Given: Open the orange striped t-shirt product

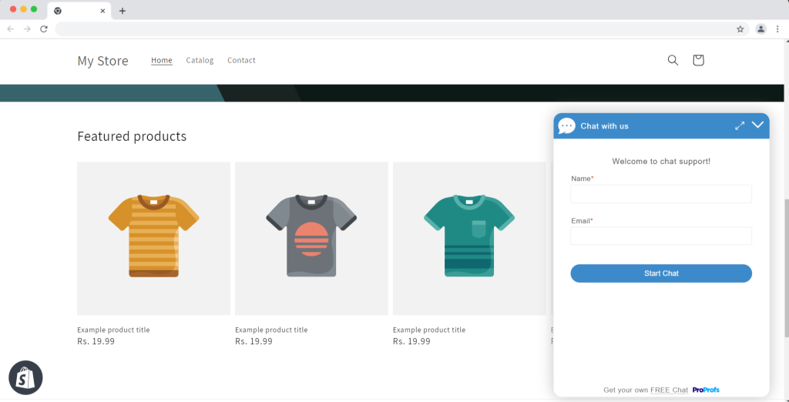Looking at the screenshot, I should click(153, 239).
